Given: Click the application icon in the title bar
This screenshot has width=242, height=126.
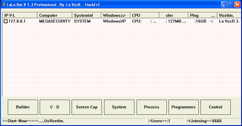Looking at the screenshot, I should point(4,5).
